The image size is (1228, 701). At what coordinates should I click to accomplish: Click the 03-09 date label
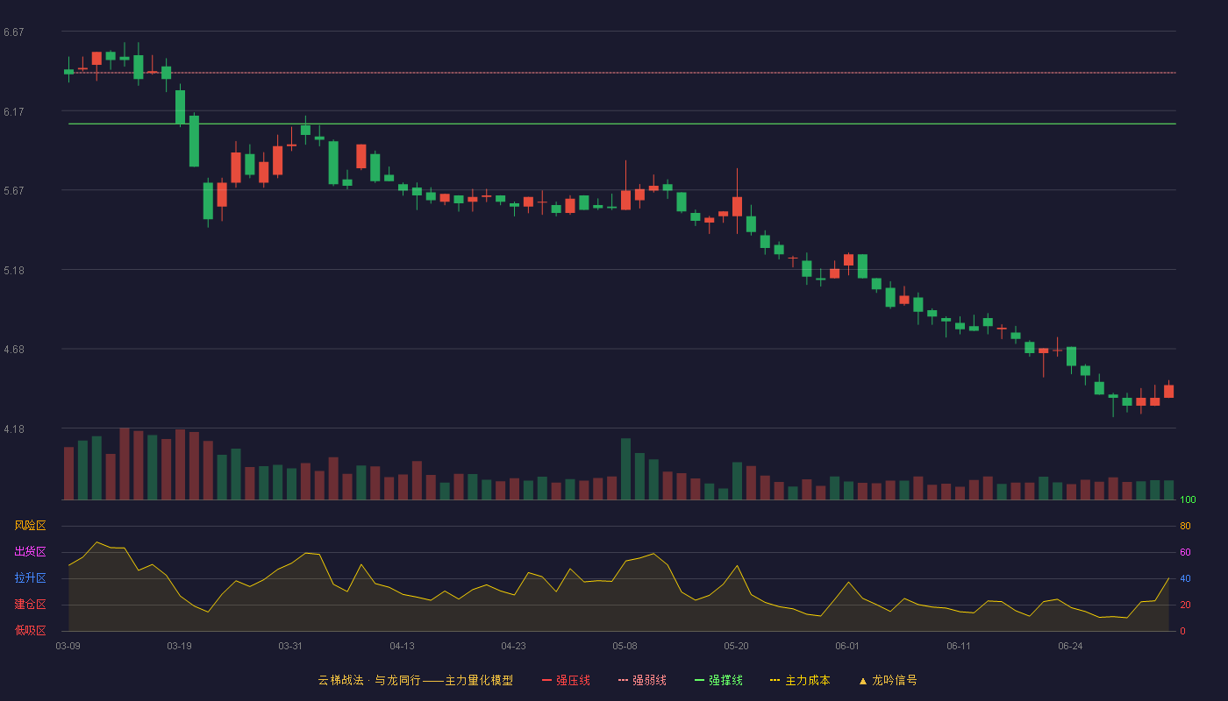pyautogui.click(x=68, y=646)
